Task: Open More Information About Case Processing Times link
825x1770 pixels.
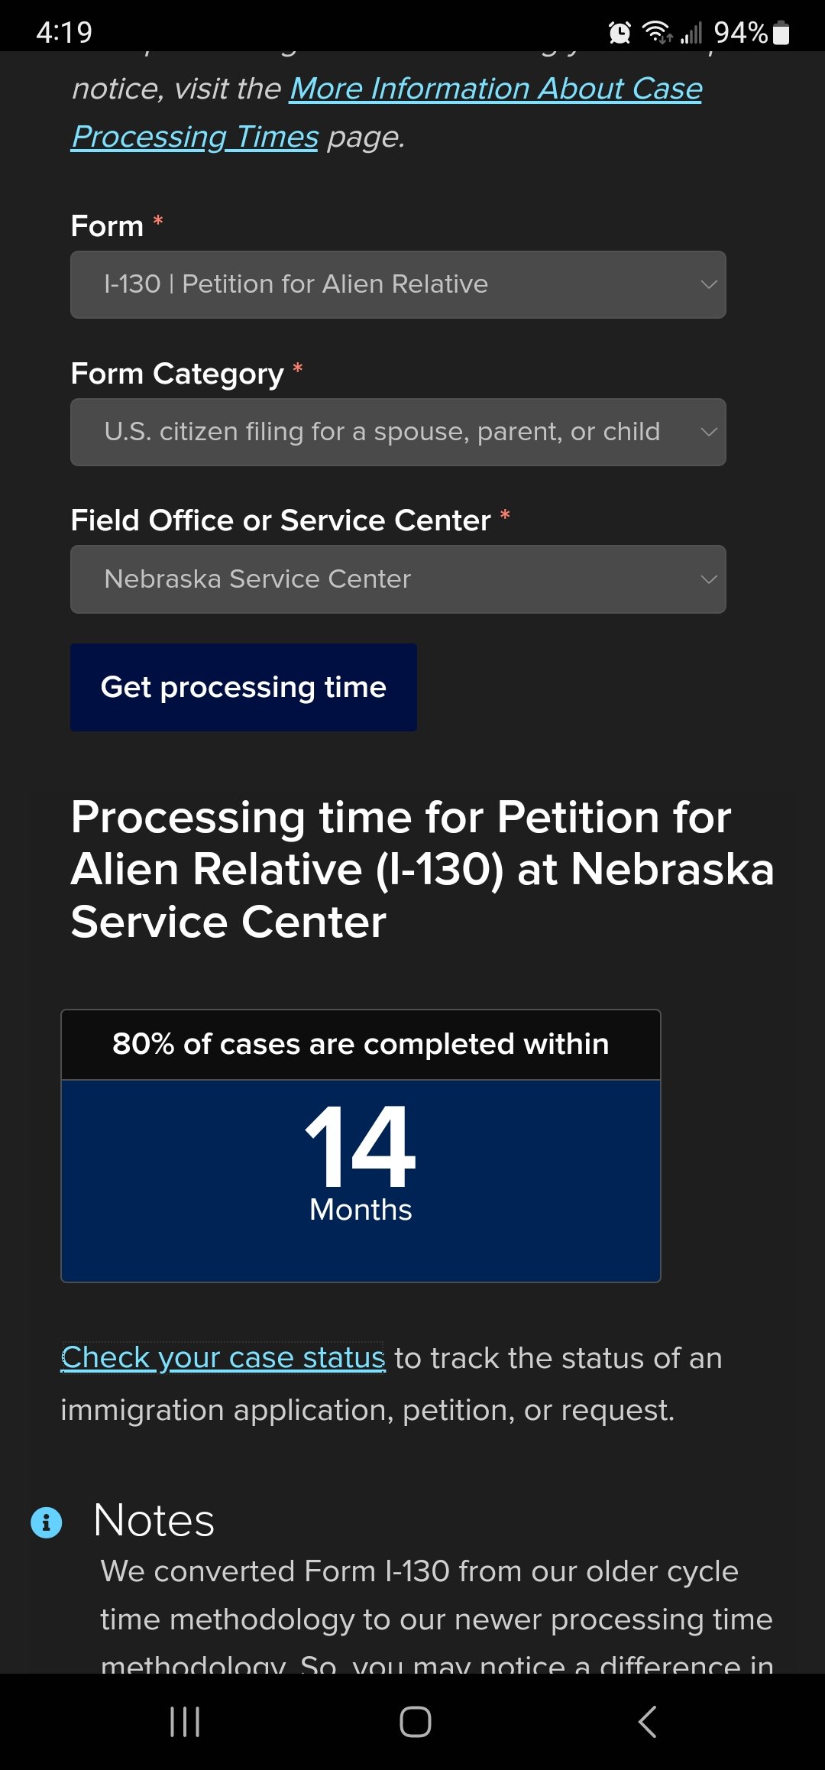Action: [x=387, y=113]
